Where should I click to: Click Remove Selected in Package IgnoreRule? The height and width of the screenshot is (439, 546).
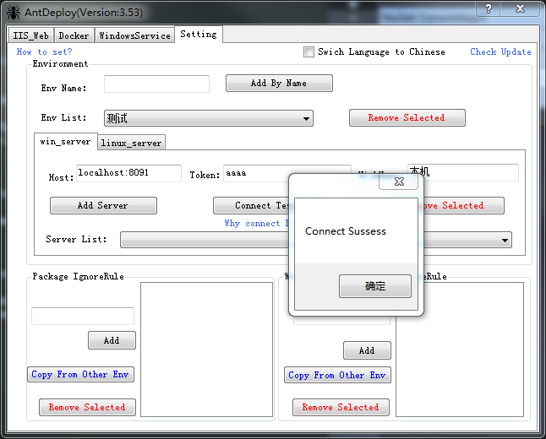pos(87,407)
